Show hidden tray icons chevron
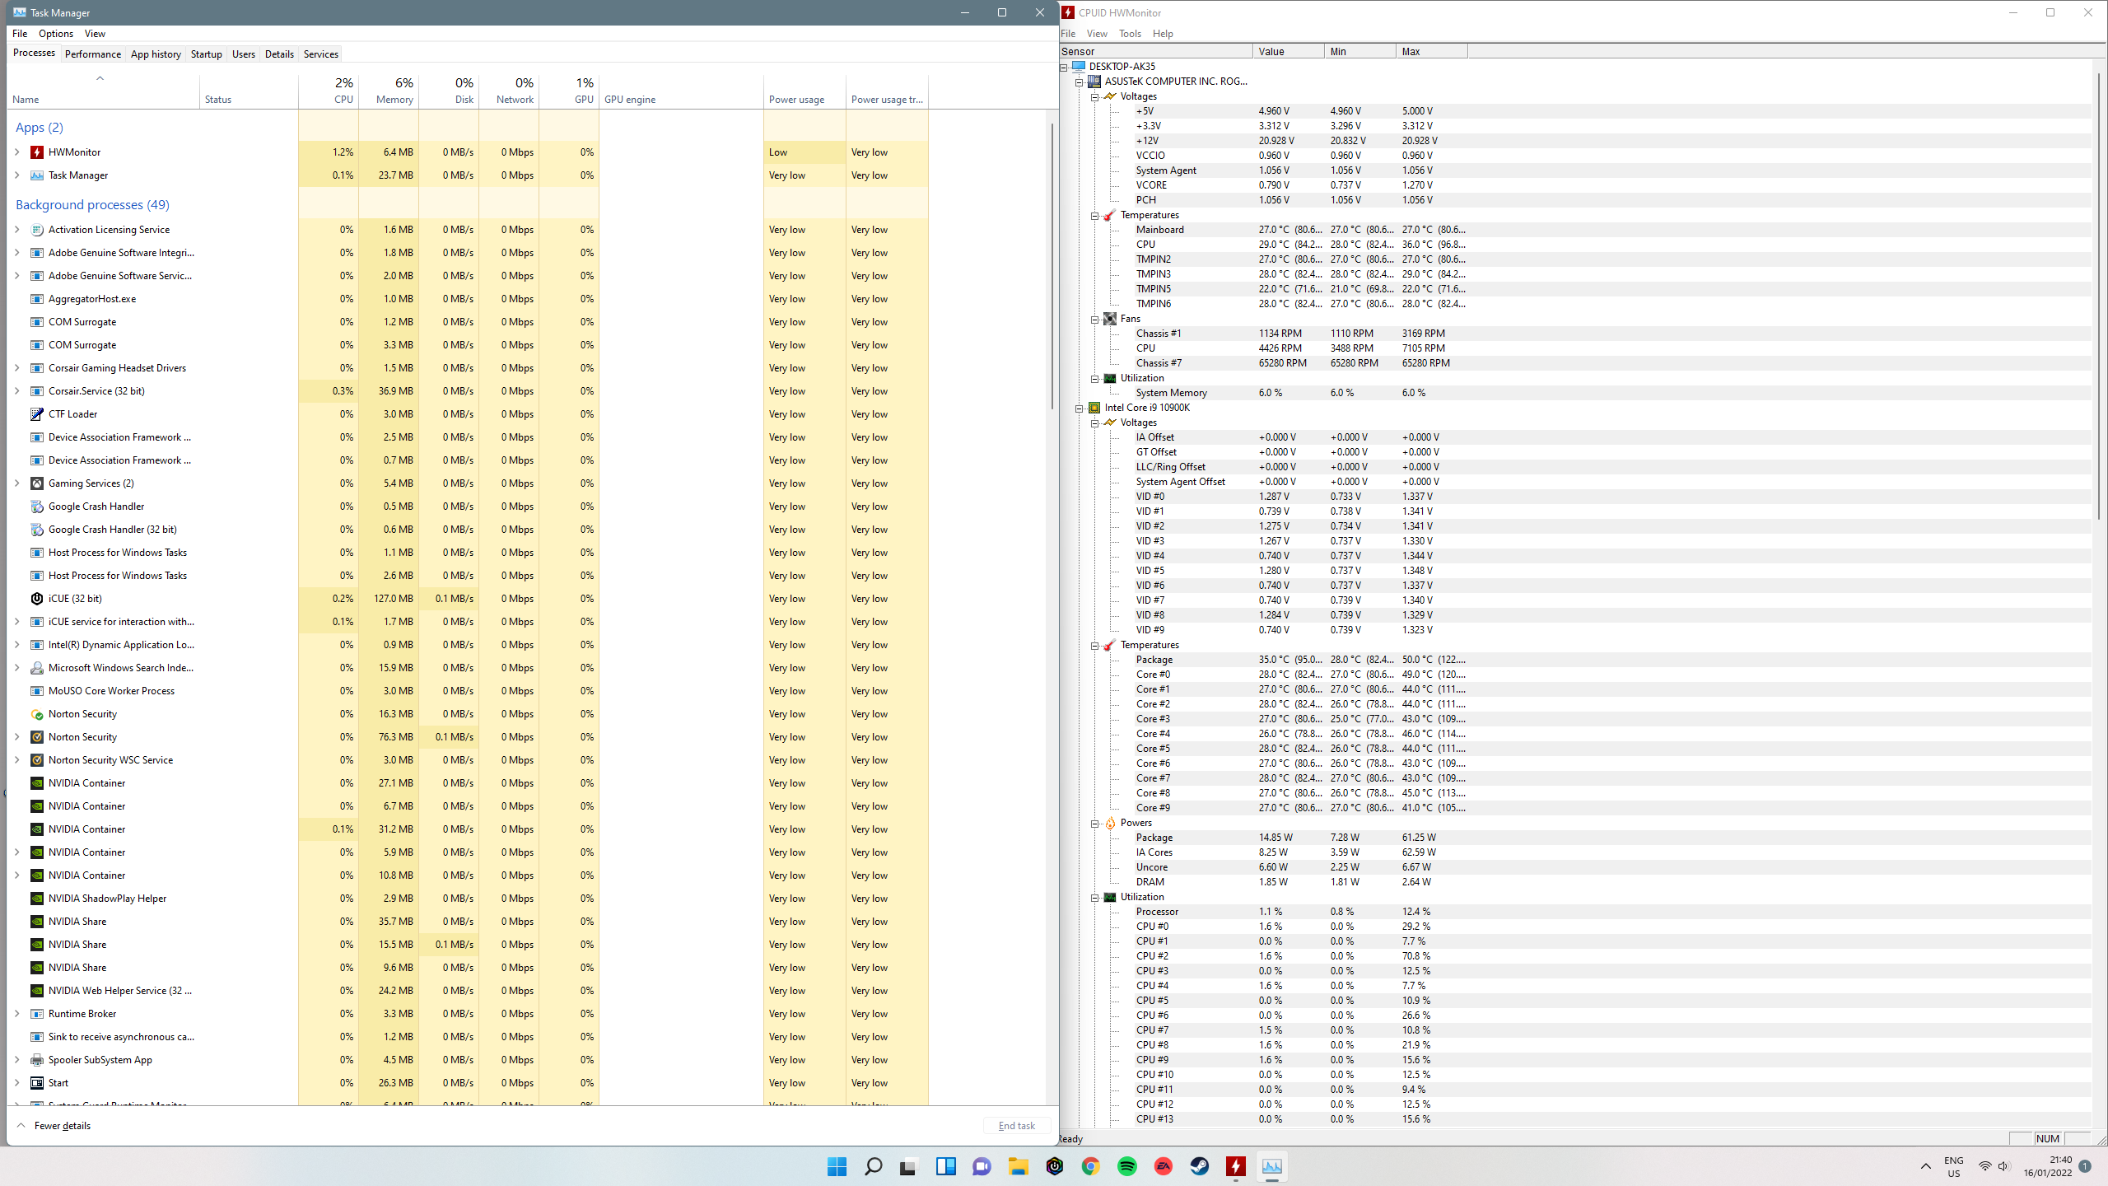This screenshot has width=2108, height=1186. pos(1925,1166)
